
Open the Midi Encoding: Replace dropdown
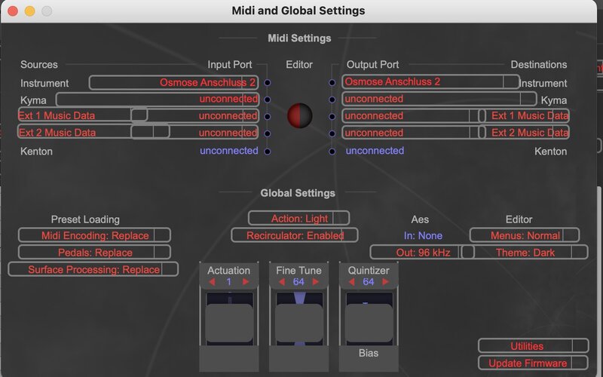[95, 235]
